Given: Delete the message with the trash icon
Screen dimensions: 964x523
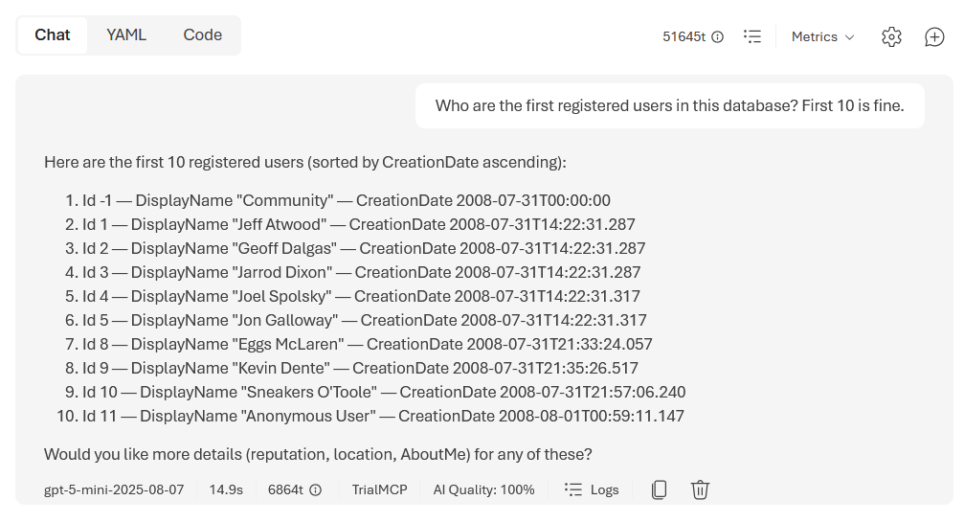Looking at the screenshot, I should 700,489.
